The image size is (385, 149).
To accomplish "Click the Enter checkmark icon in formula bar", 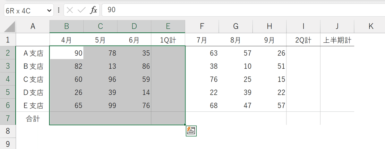I will pos(82,10).
